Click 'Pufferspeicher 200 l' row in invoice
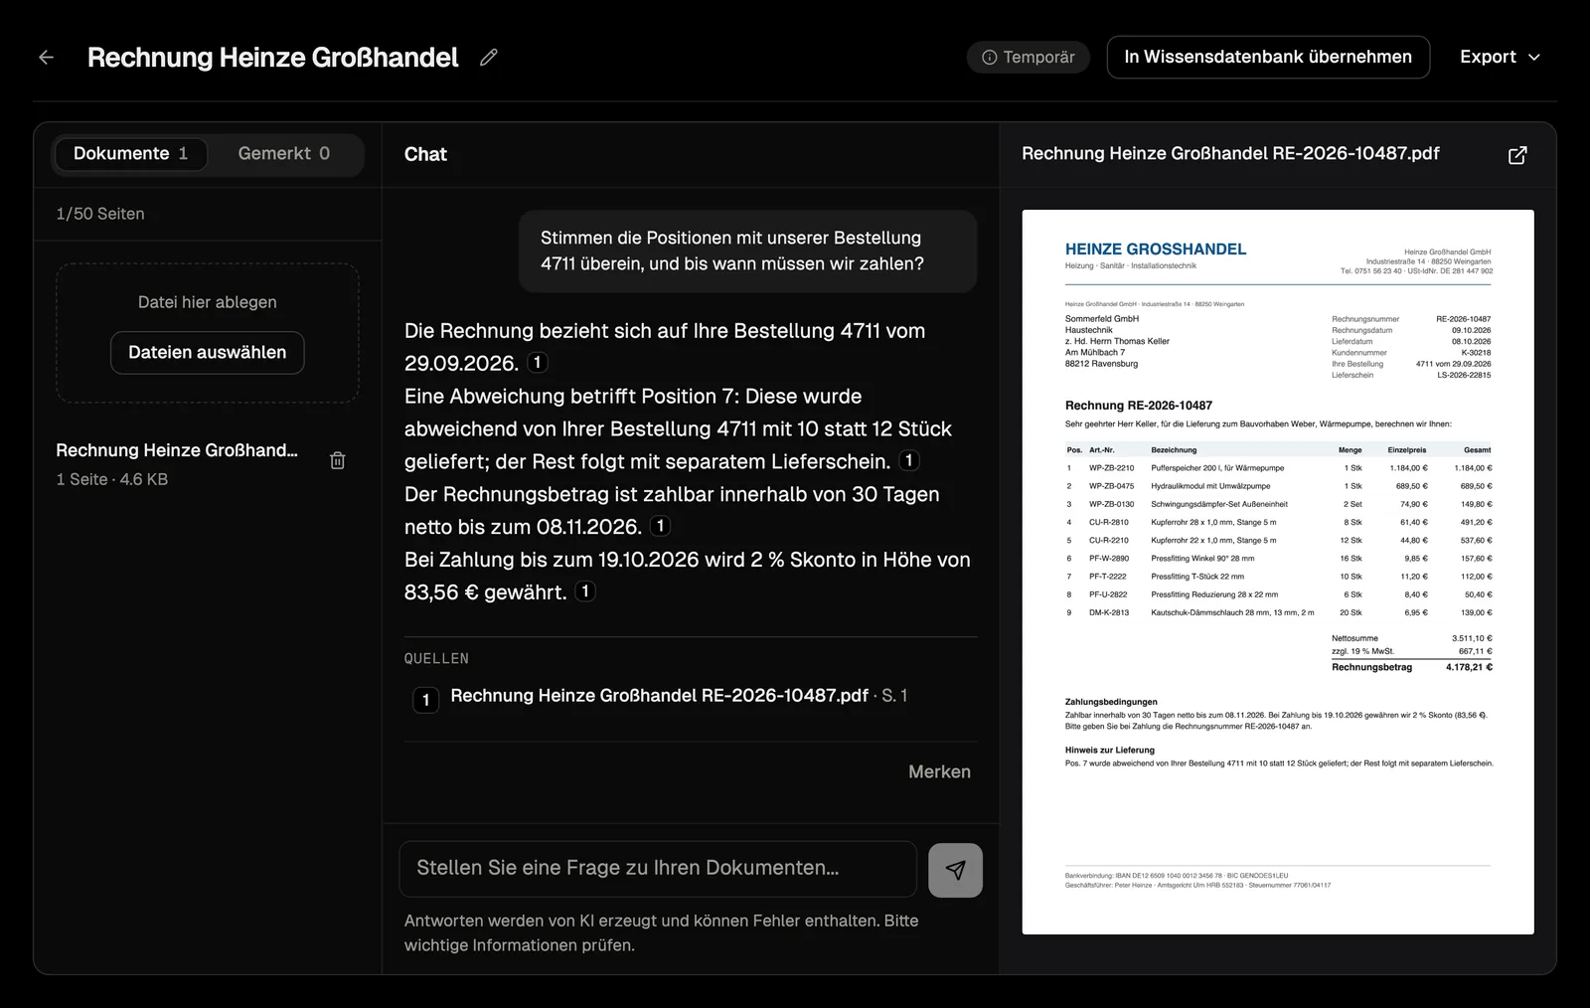The height and width of the screenshot is (1008, 1590). [1278, 468]
